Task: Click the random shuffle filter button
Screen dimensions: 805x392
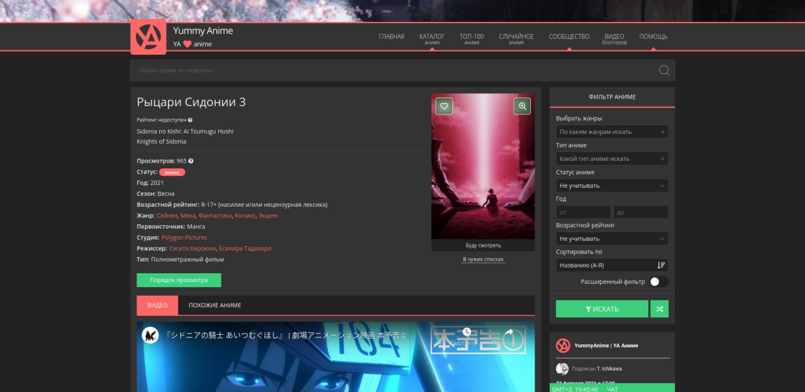Action: (x=660, y=309)
